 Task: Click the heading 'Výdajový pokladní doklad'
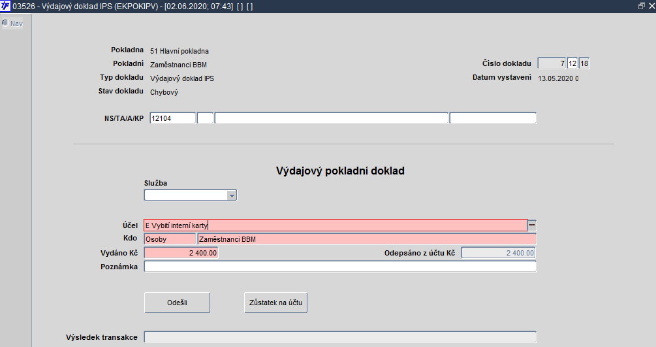tap(340, 171)
